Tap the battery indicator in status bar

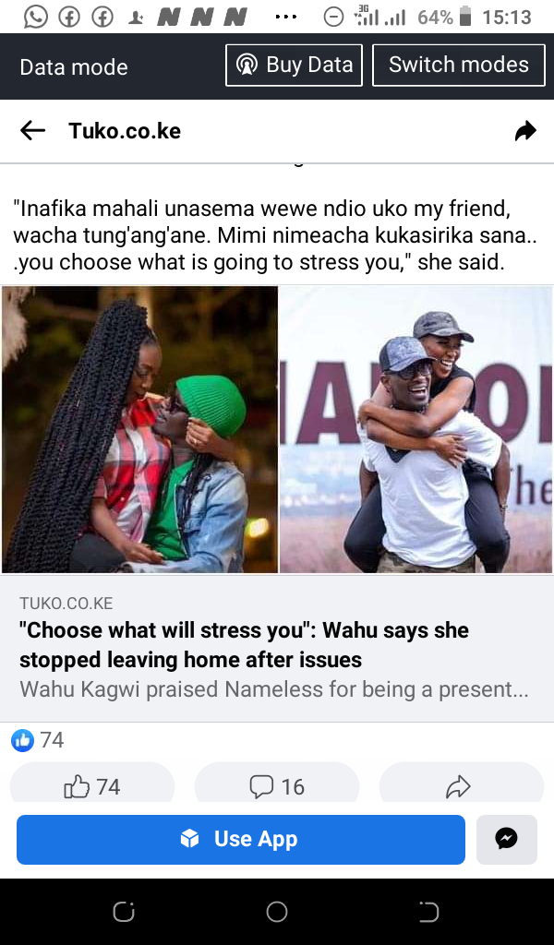tap(464, 17)
